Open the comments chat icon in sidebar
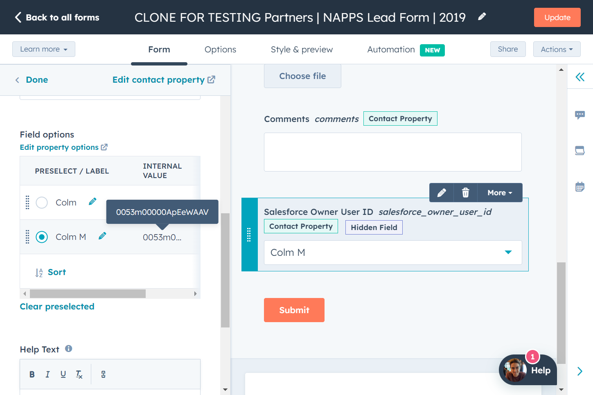Screen dimensions: 593x395 pos(580,115)
